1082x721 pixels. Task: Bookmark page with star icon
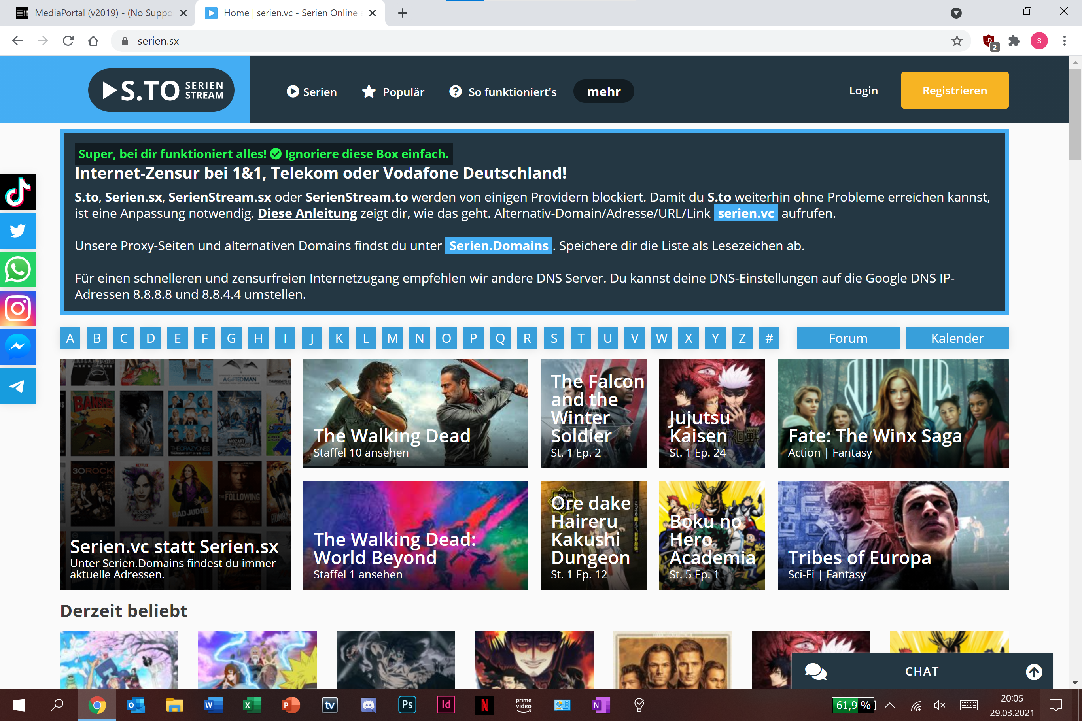point(957,41)
